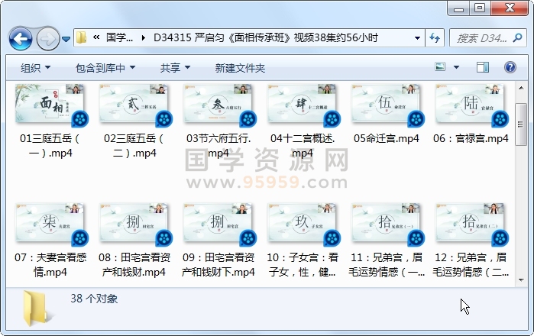This screenshot has width=534, height=336.
Task: Click file name 12：兄弟宫，眉毛运势情感（二...
Action: point(471,264)
